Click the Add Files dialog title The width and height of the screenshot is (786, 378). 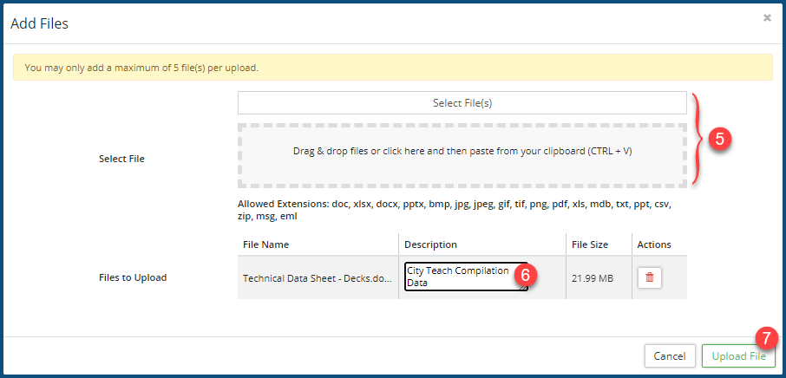click(40, 23)
